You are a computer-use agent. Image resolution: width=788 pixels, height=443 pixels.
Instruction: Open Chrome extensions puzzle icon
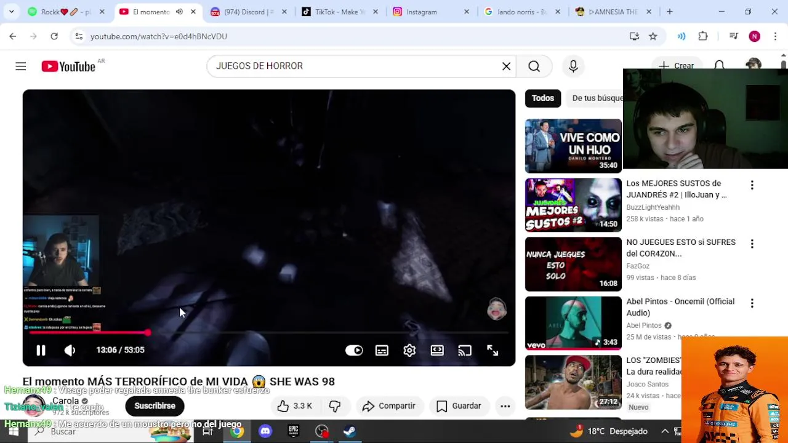(x=703, y=36)
